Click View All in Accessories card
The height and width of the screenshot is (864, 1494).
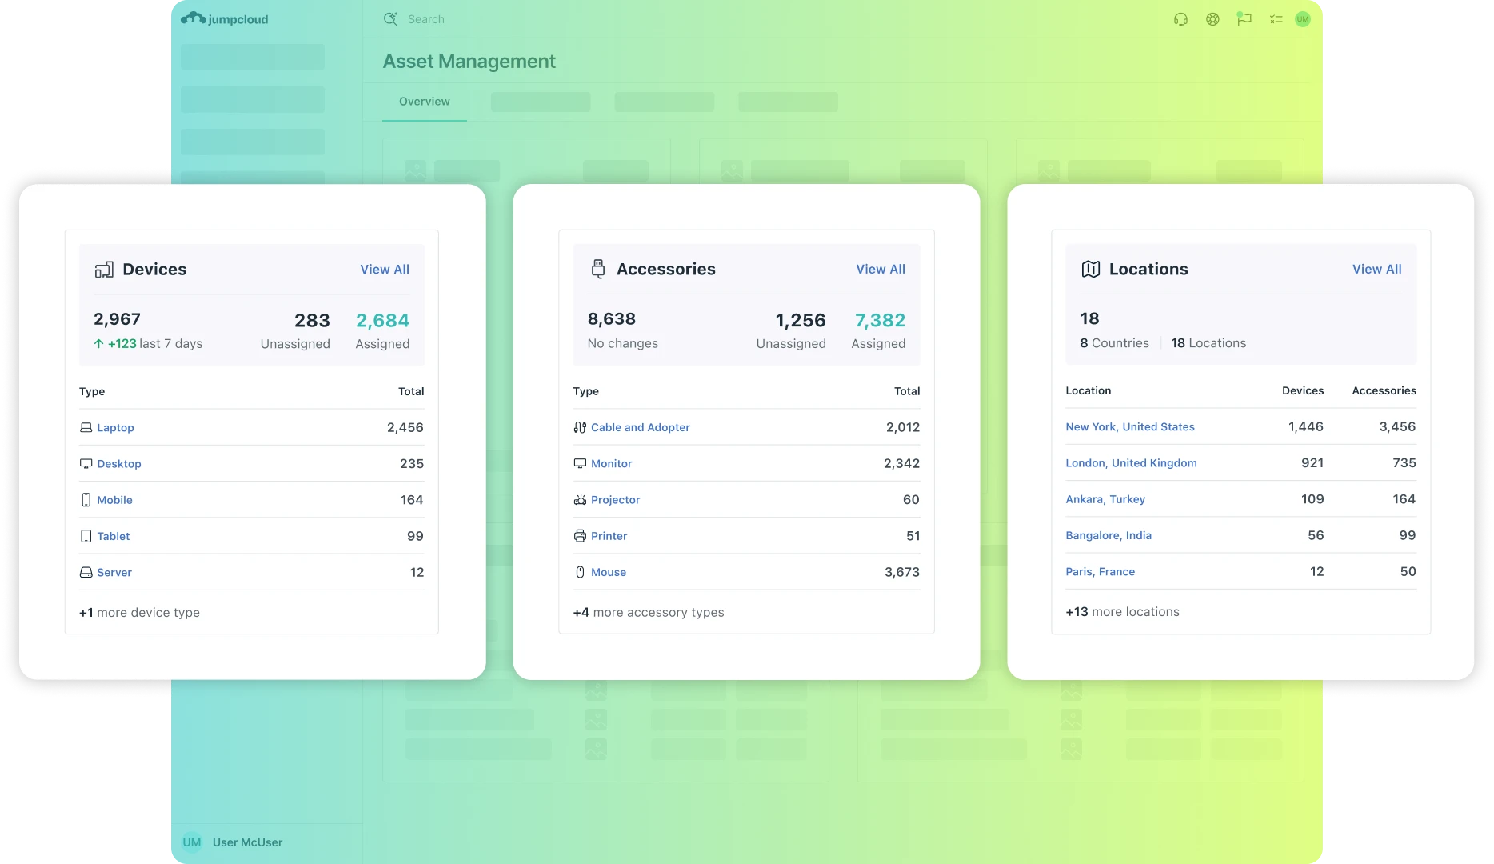pyautogui.click(x=881, y=270)
